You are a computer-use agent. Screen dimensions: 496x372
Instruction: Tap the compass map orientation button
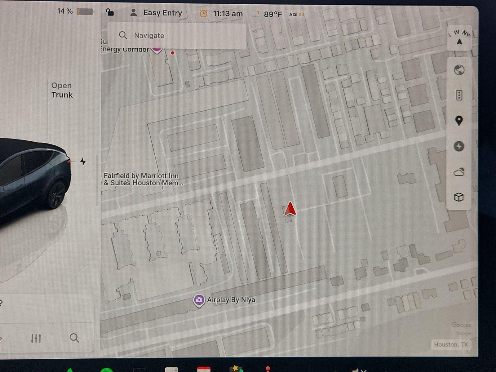click(x=459, y=38)
